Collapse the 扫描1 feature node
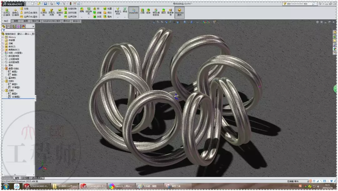Screen dimensions: 338x191 click(x=3, y=81)
